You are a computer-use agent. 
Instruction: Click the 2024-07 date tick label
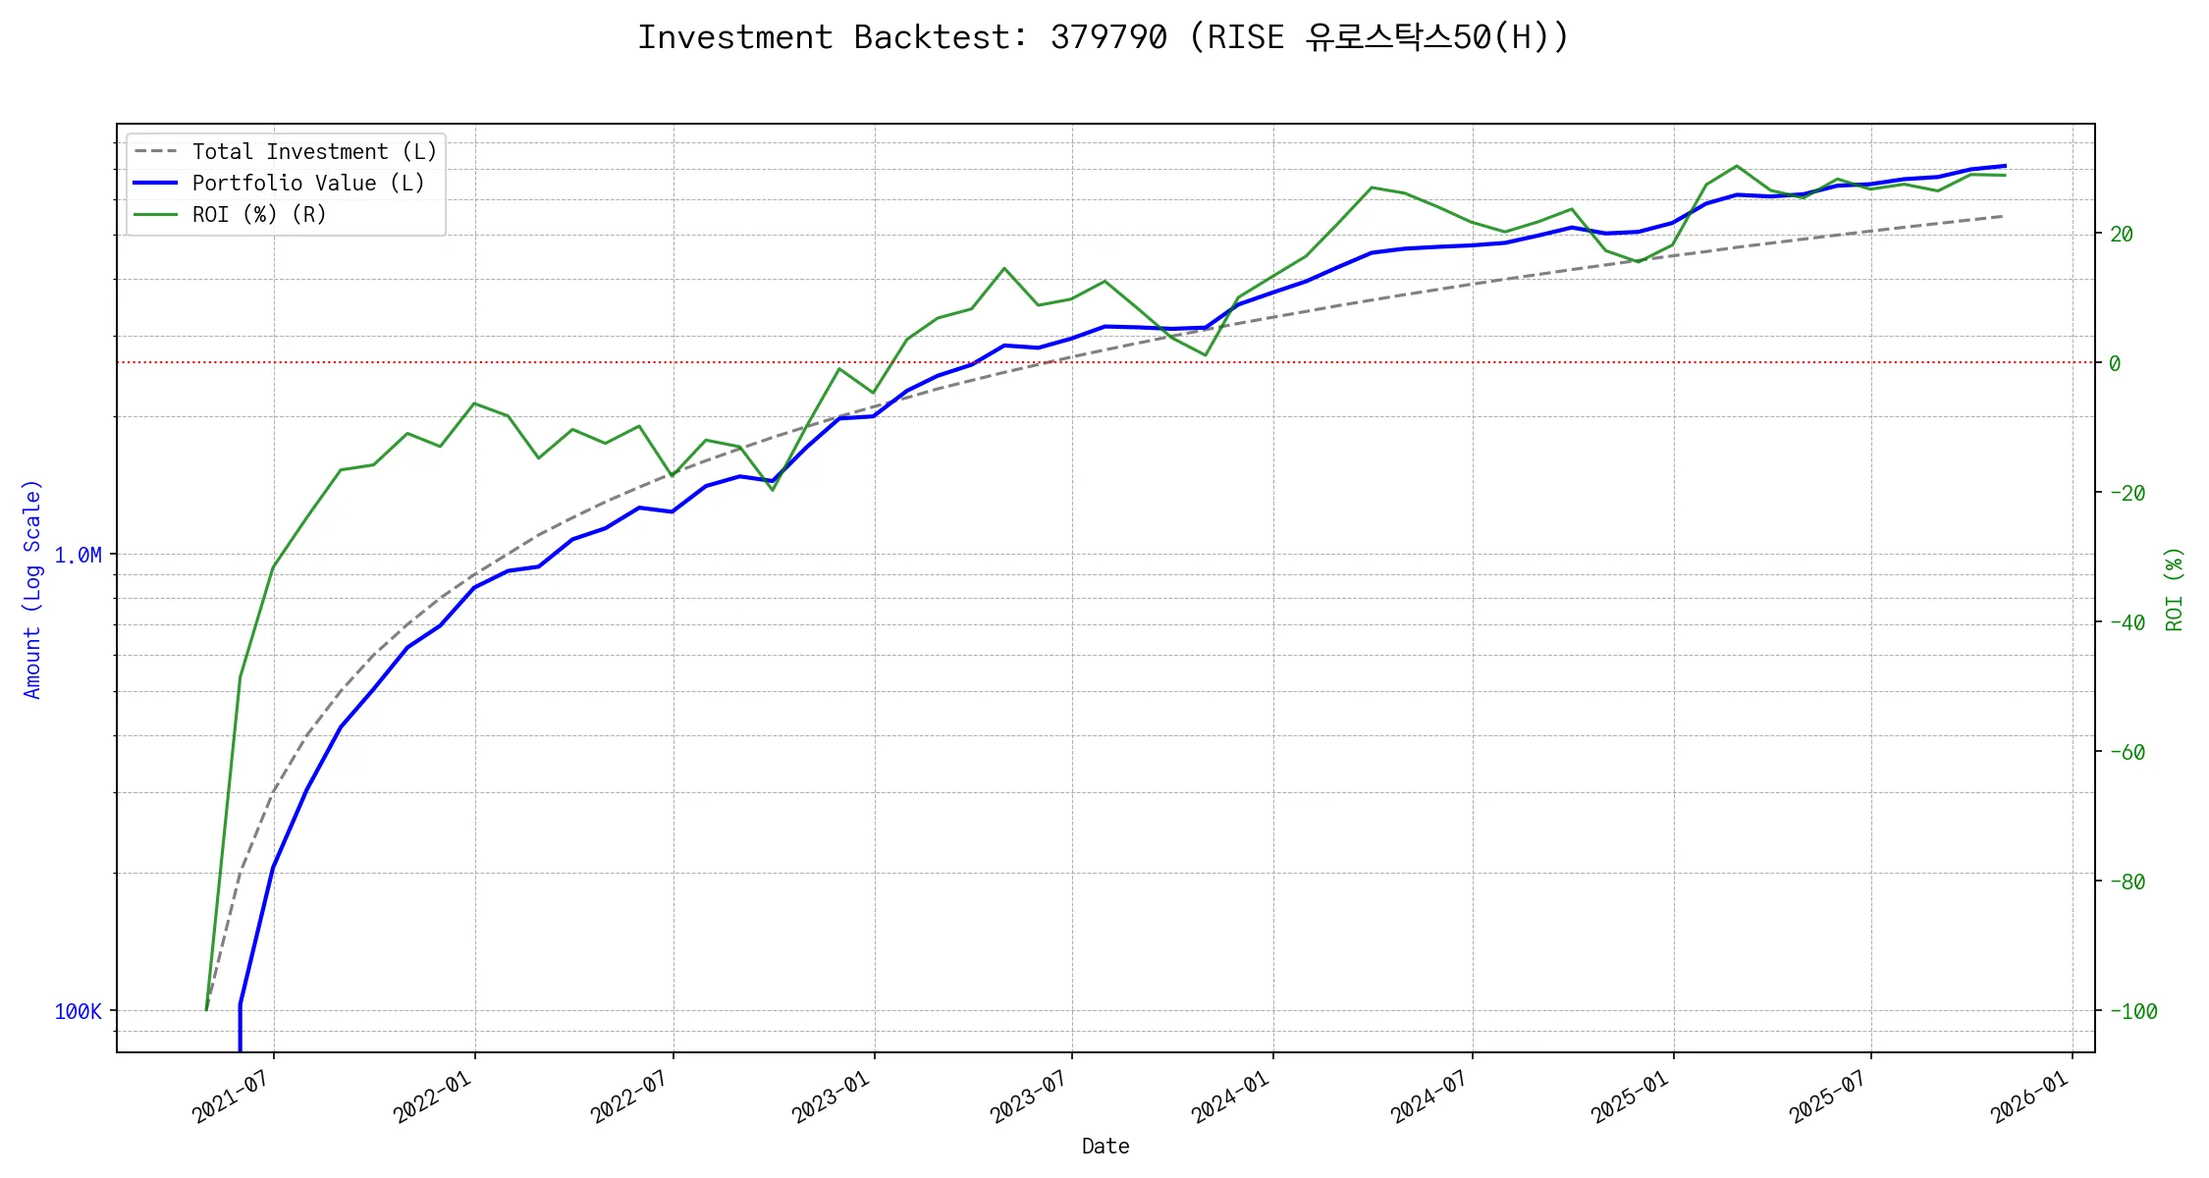(1429, 1097)
